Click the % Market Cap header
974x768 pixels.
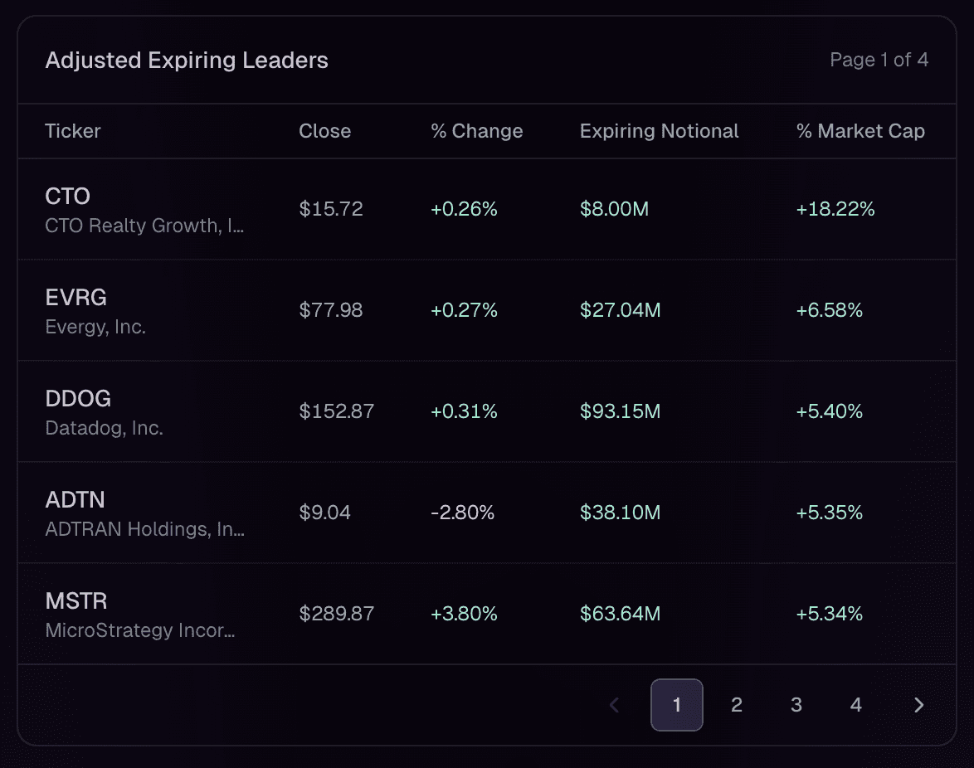point(860,131)
